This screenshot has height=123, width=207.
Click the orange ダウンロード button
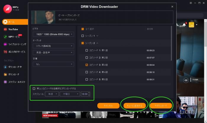coord(161,106)
